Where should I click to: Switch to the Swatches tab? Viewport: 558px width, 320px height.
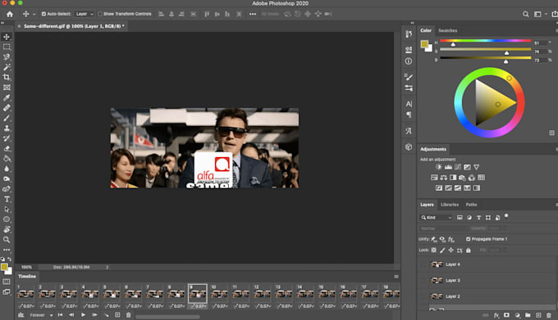[x=448, y=30]
